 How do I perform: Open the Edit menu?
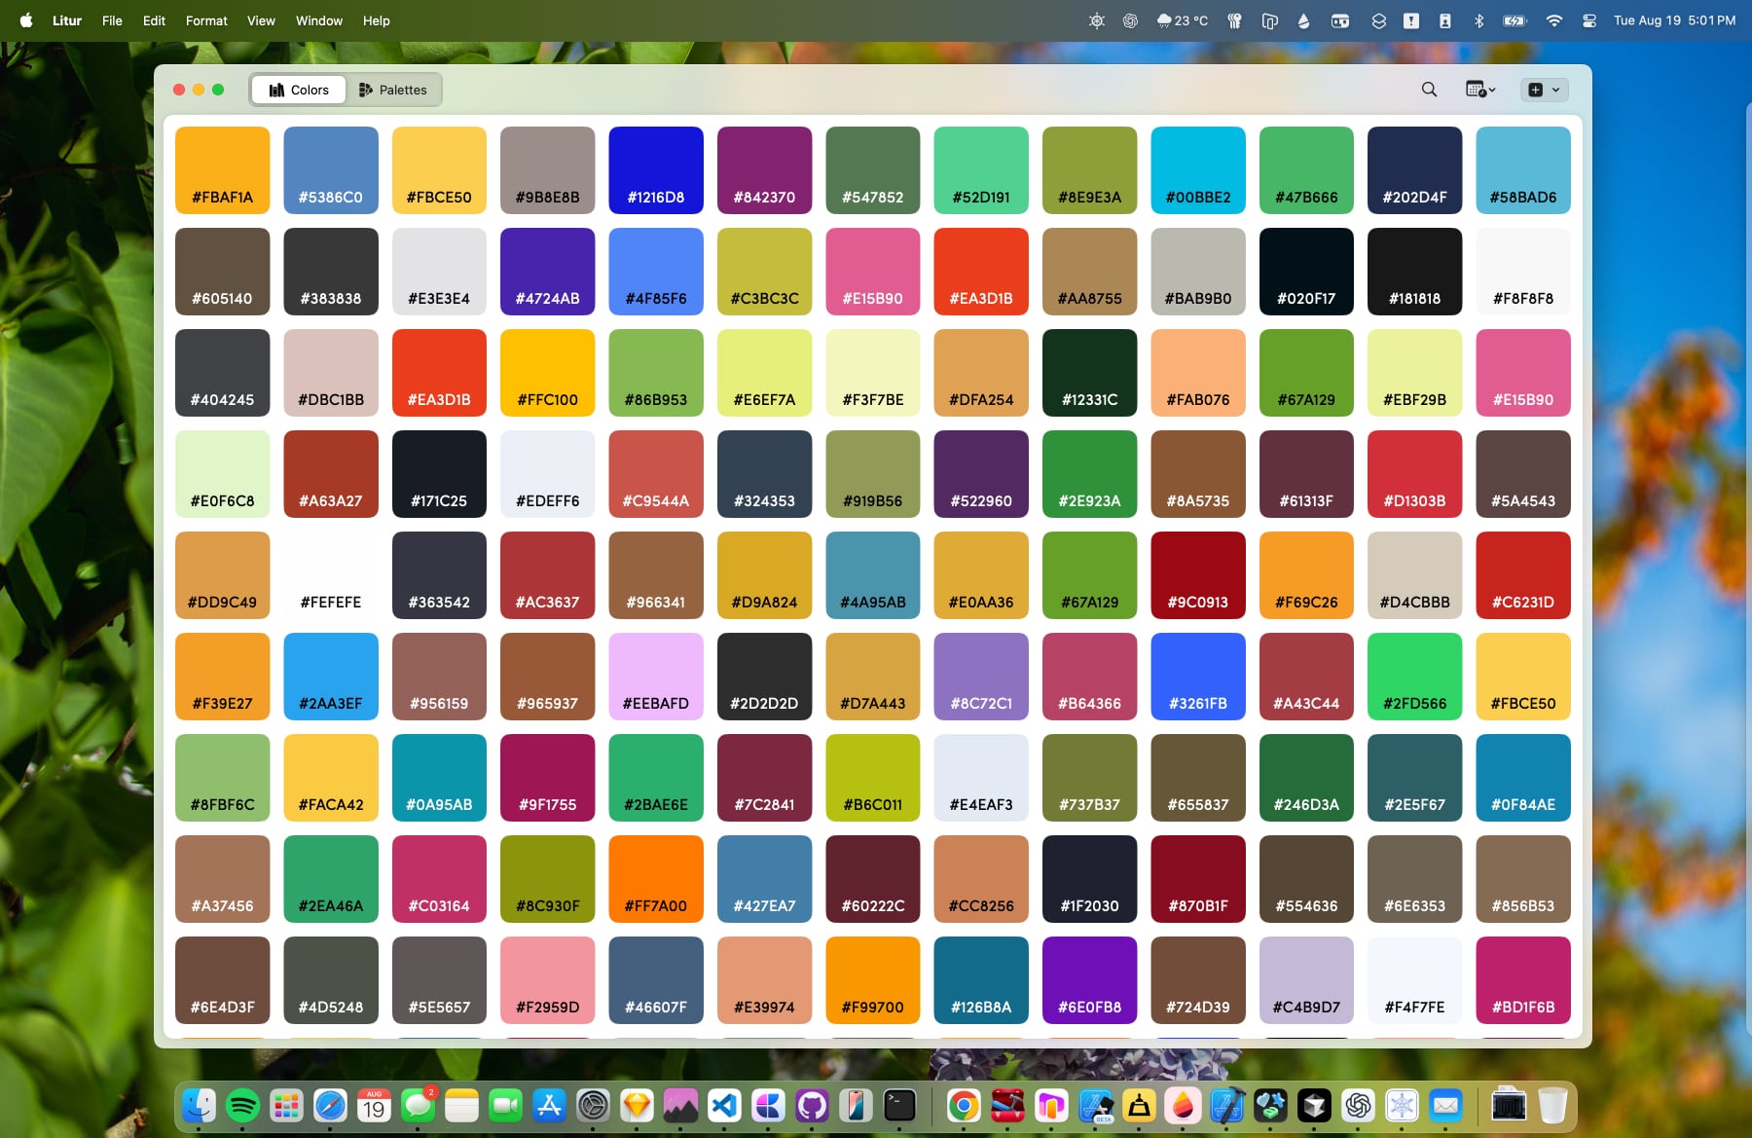click(x=154, y=20)
